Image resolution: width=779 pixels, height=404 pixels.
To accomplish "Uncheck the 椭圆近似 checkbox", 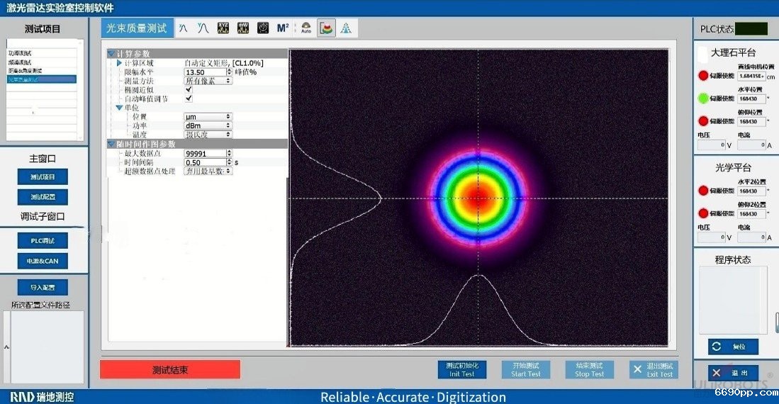I will (x=189, y=90).
